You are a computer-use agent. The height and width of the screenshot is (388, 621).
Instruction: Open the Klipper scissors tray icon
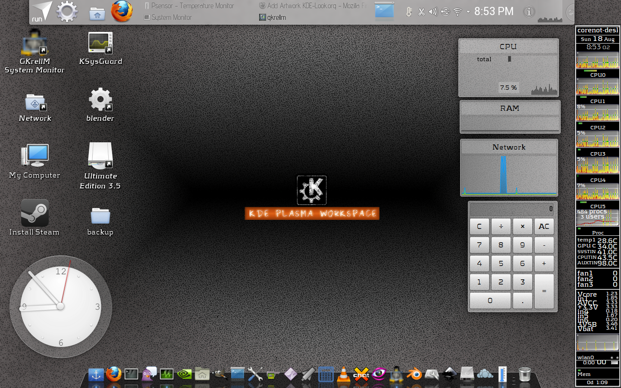[421, 12]
